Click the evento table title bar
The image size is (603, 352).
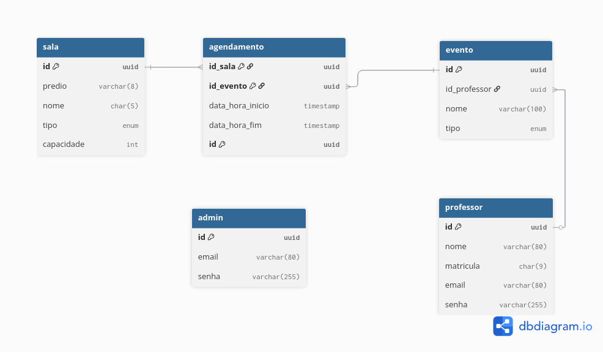pyautogui.click(x=495, y=50)
